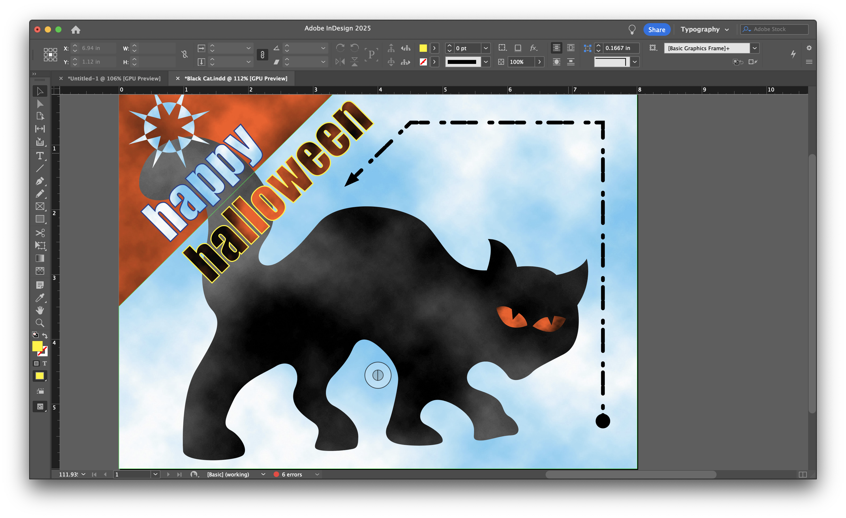Click Default Fill and Stroke icon

(35, 335)
